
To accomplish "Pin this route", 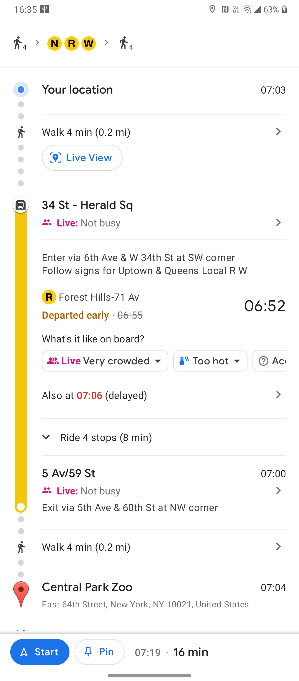I will pos(99,652).
